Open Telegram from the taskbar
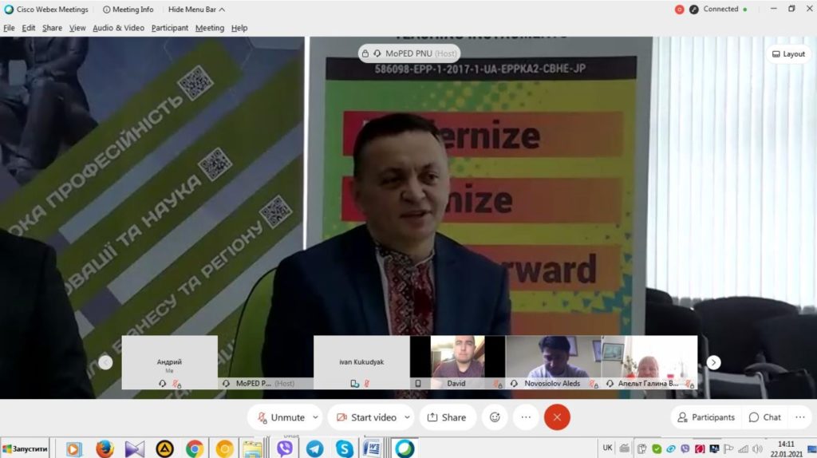 pyautogui.click(x=314, y=448)
